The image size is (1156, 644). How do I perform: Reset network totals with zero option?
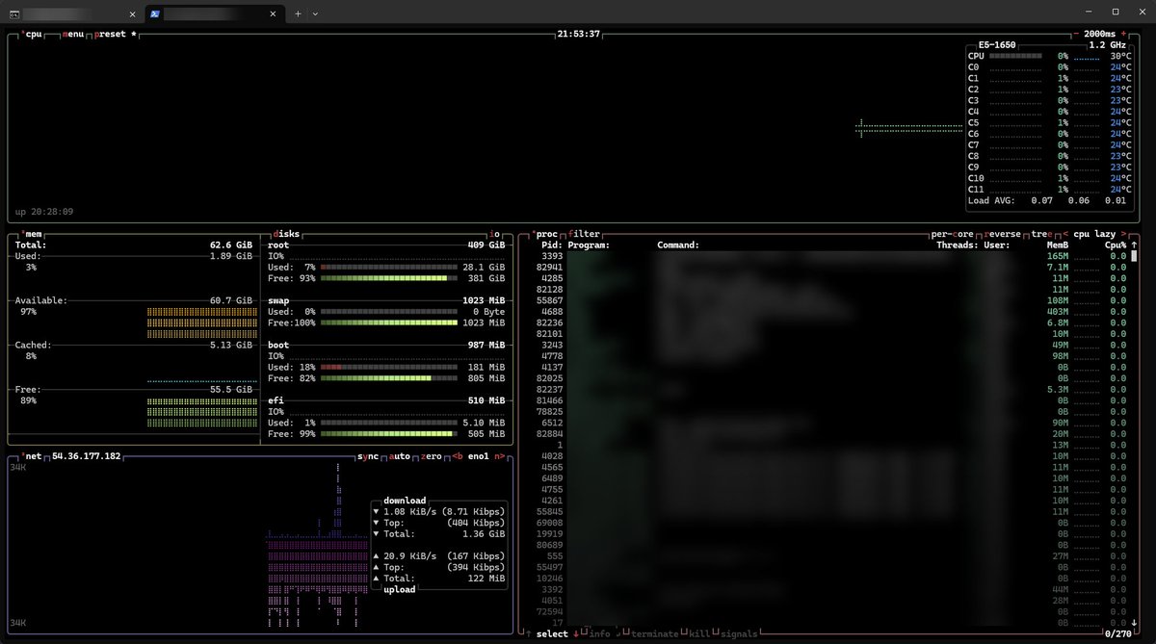click(x=433, y=455)
